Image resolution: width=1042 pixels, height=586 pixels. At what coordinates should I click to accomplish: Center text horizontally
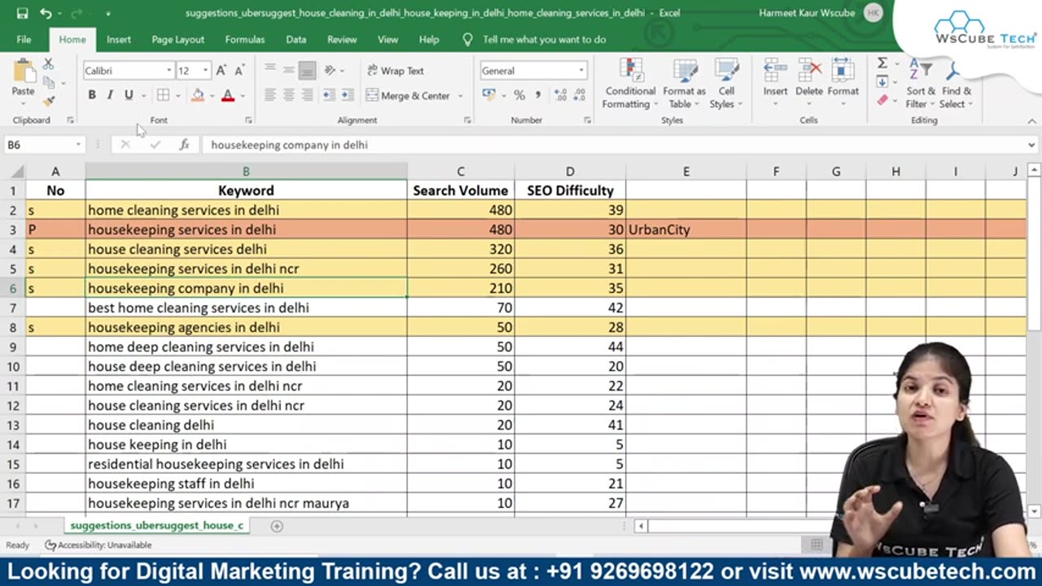[x=288, y=95]
